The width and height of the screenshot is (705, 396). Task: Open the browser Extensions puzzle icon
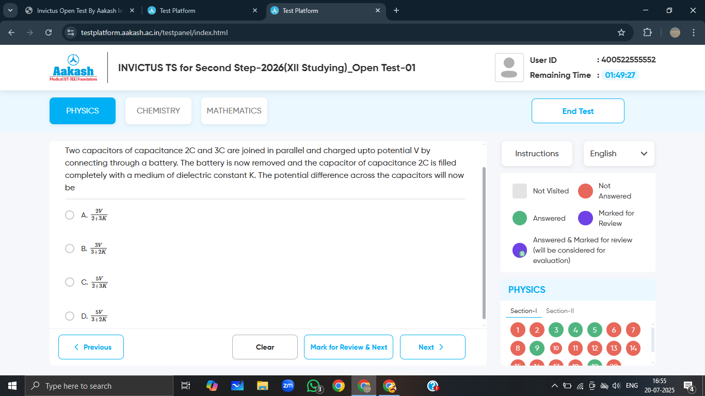[x=647, y=32]
